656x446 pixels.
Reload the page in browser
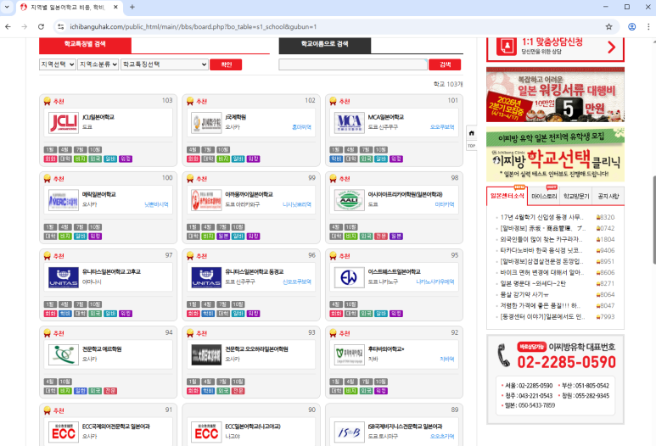pyautogui.click(x=42, y=26)
